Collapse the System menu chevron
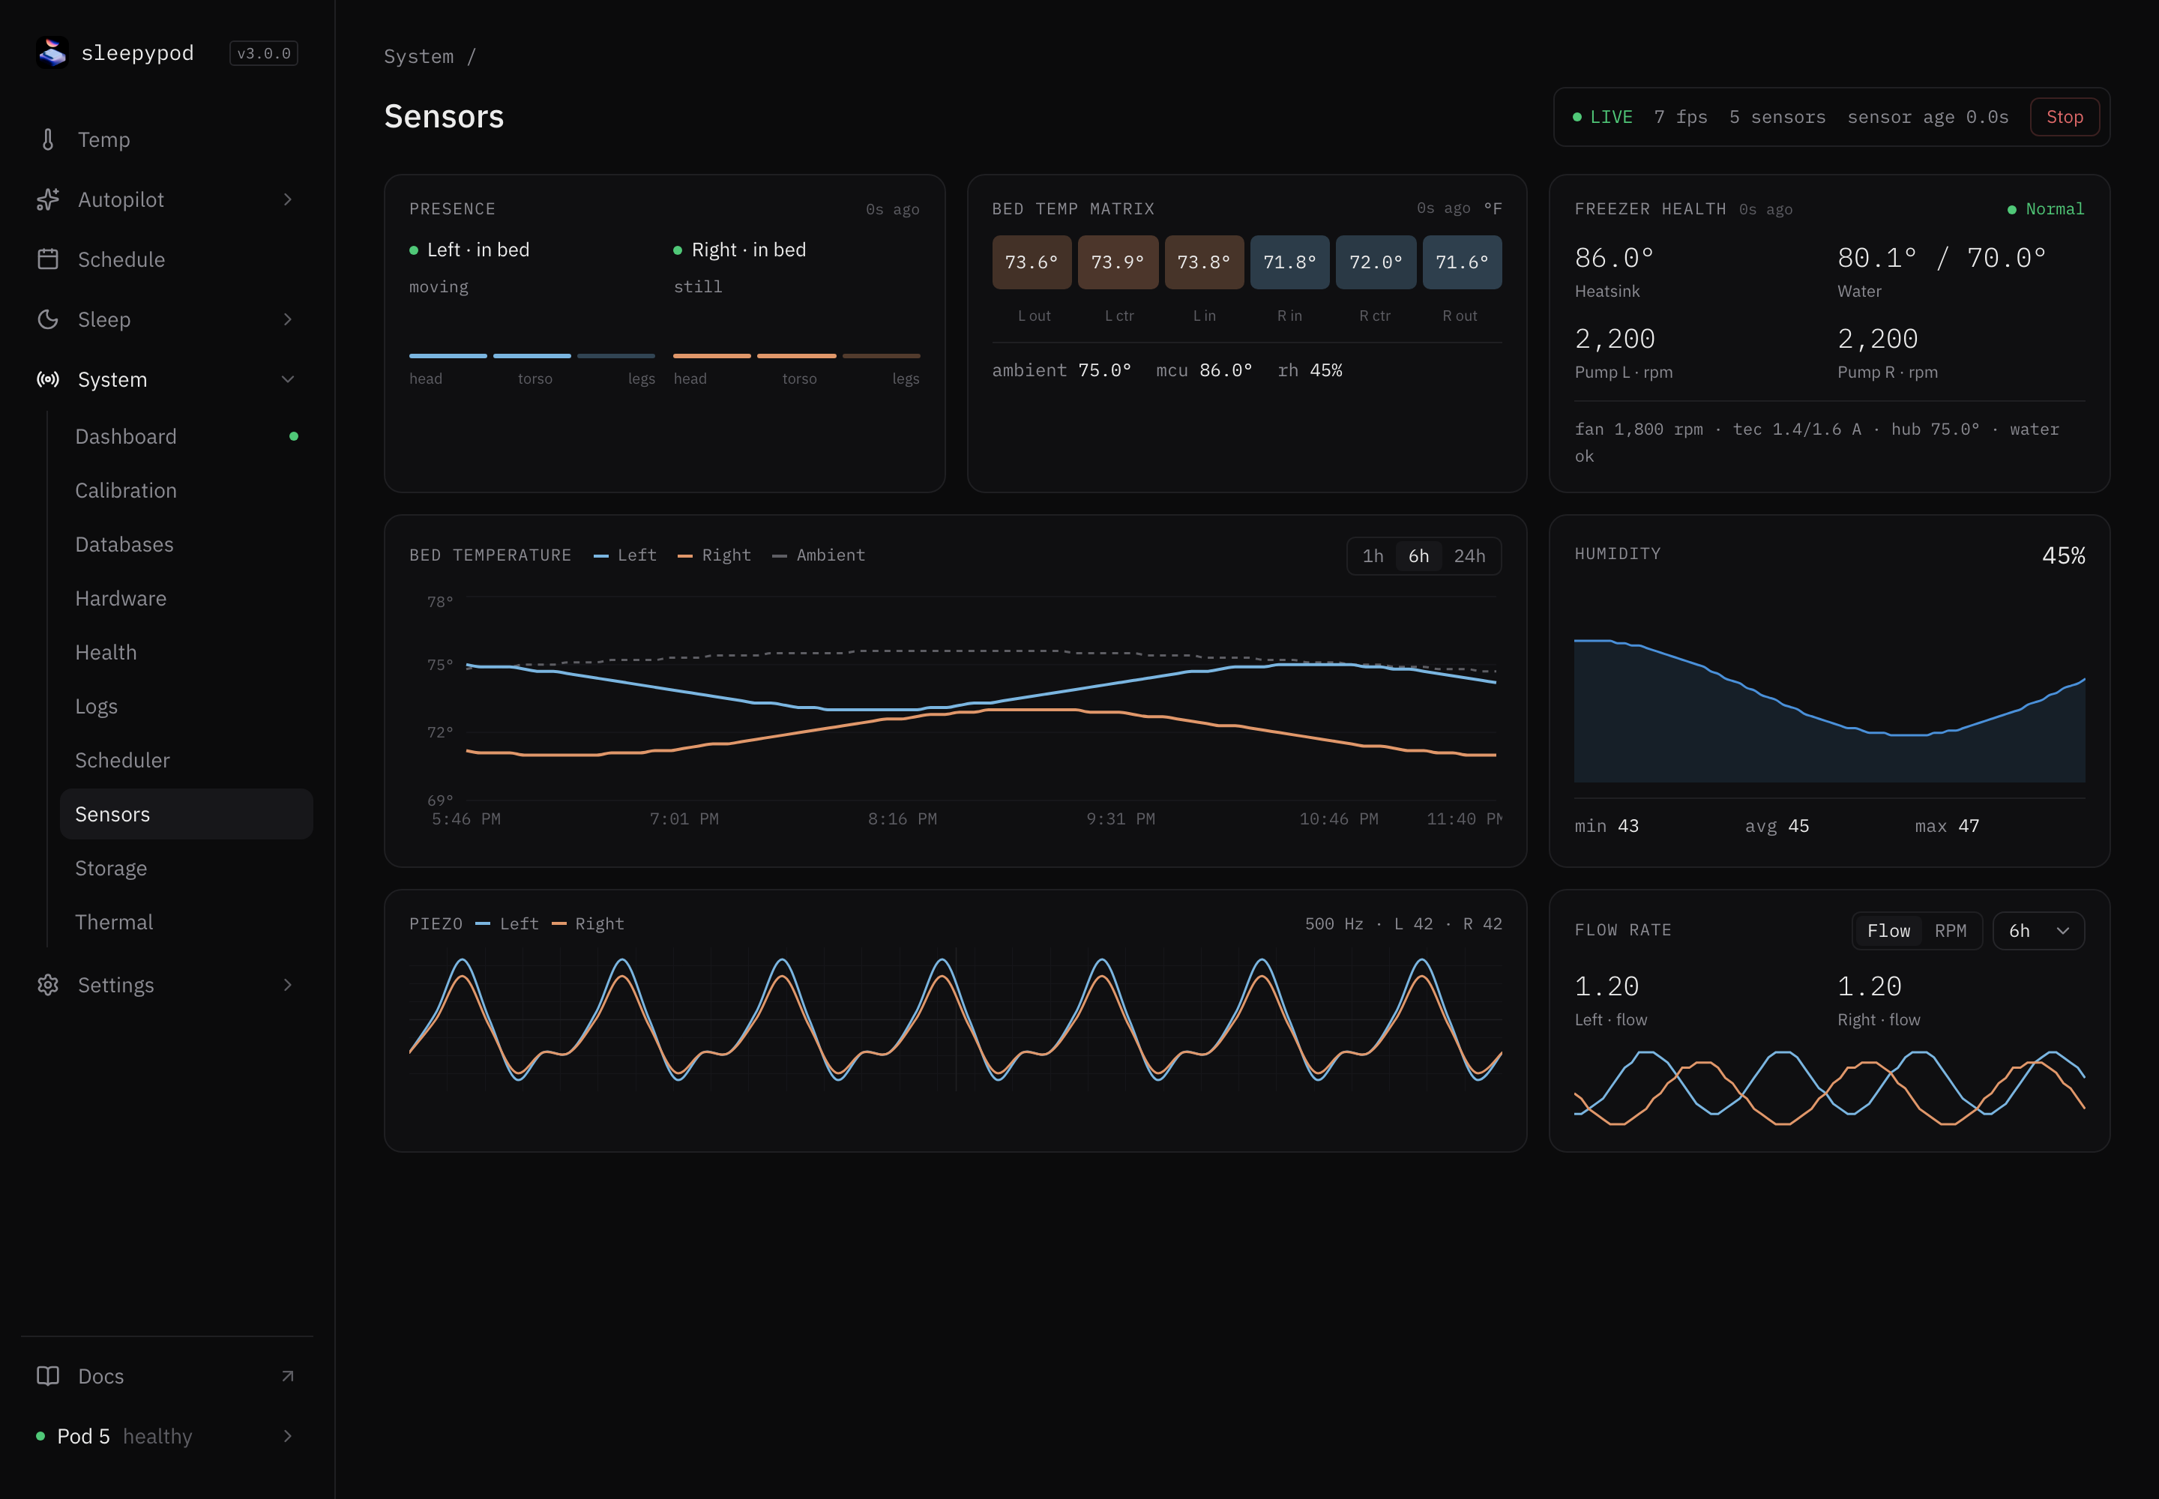 pos(287,379)
